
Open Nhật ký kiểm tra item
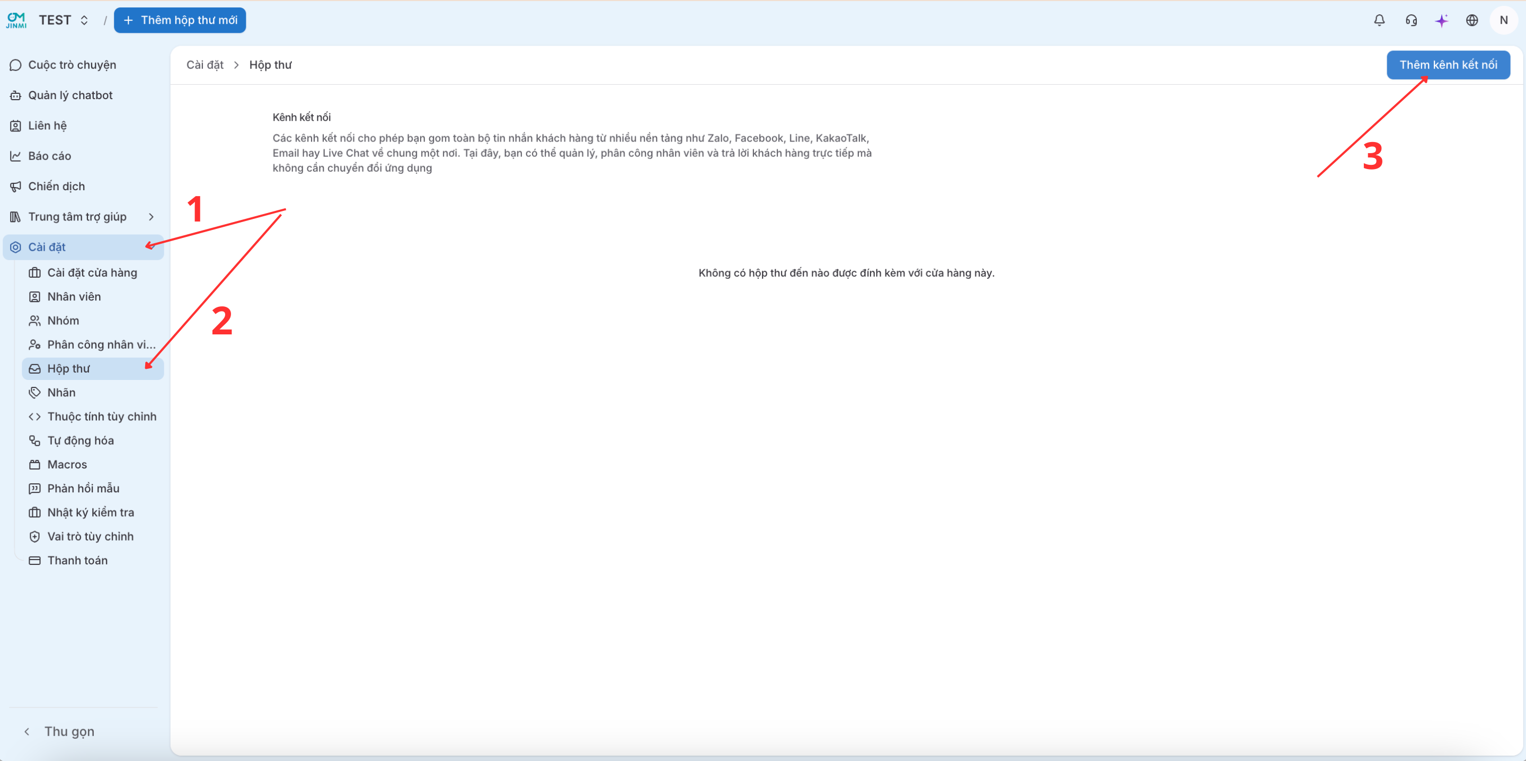click(93, 512)
